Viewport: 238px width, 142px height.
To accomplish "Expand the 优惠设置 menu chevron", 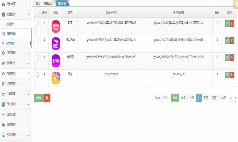I will (28, 94).
